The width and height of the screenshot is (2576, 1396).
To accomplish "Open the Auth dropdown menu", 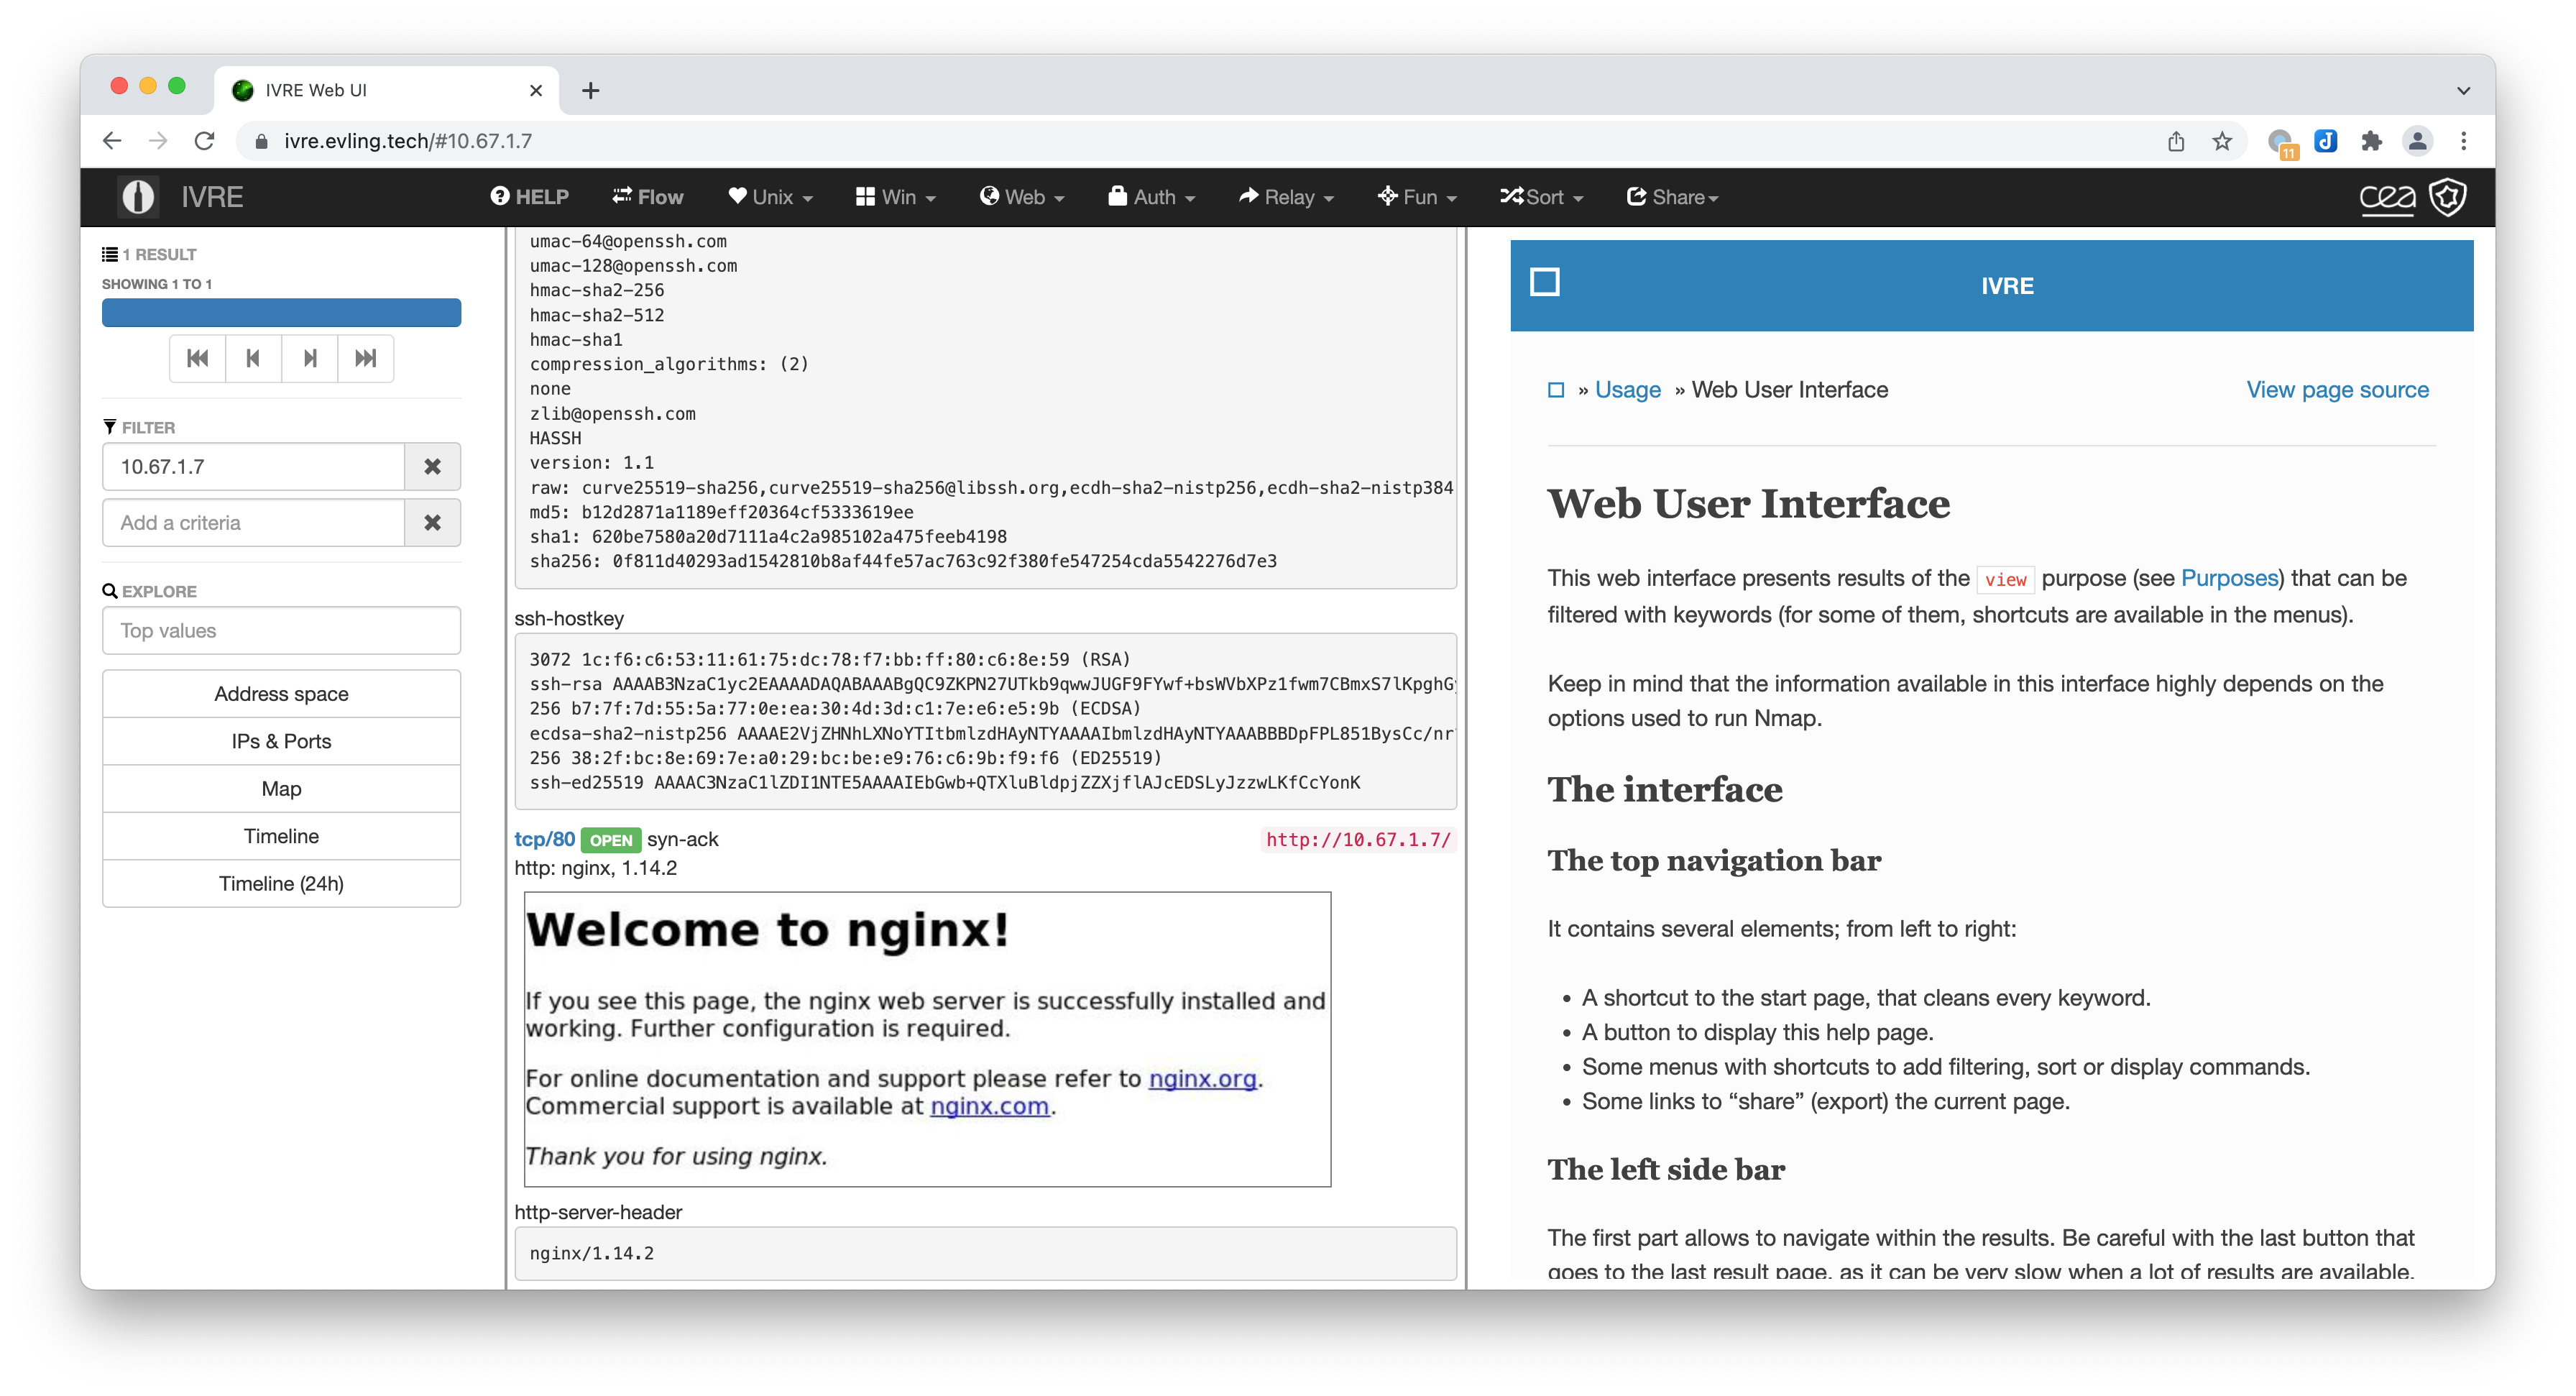I will click(1155, 196).
